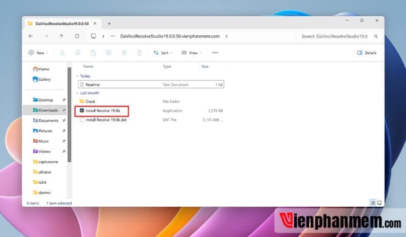
Task: Open Gallery in the sidebar
Action: (41, 80)
